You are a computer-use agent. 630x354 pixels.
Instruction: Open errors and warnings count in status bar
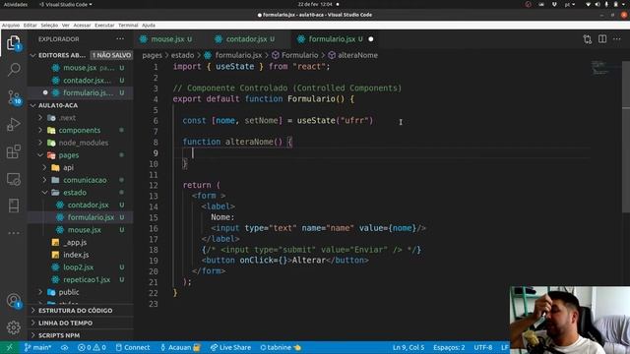point(92,347)
